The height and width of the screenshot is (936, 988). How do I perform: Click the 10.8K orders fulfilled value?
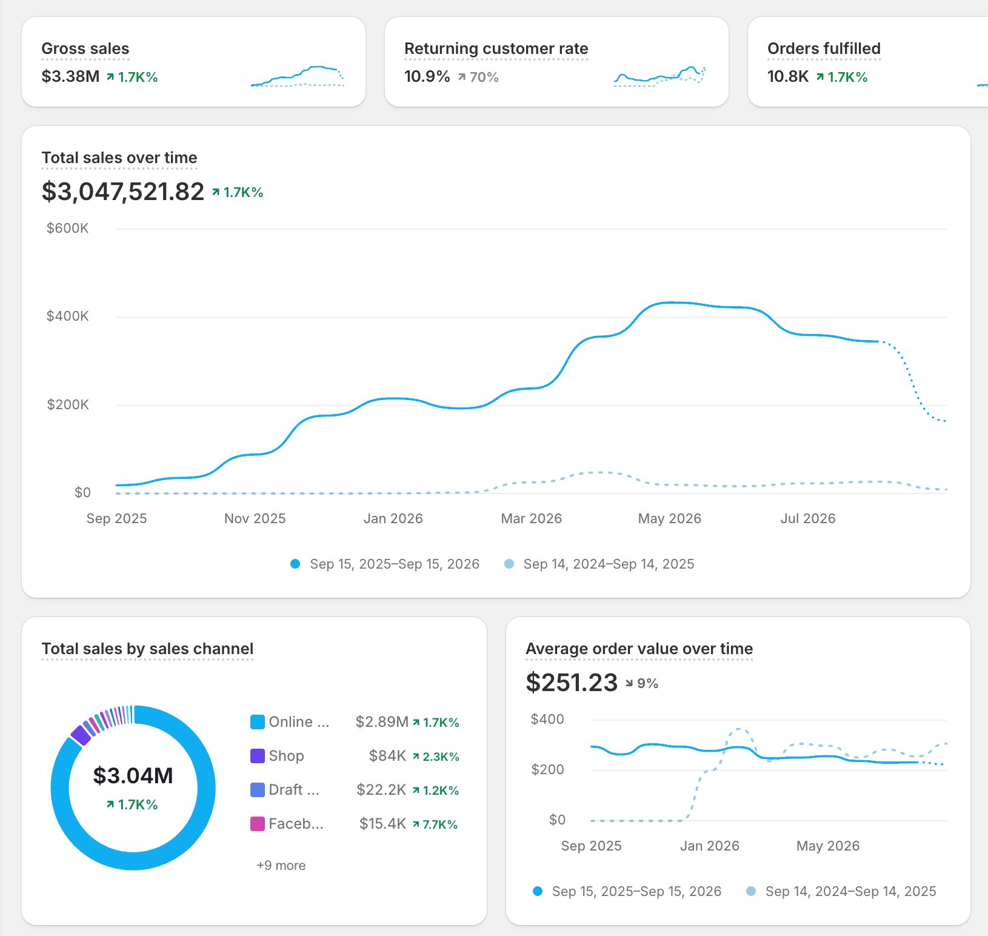pyautogui.click(x=787, y=77)
